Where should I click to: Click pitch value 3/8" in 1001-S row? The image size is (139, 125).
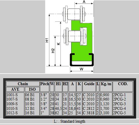pos(44,95)
